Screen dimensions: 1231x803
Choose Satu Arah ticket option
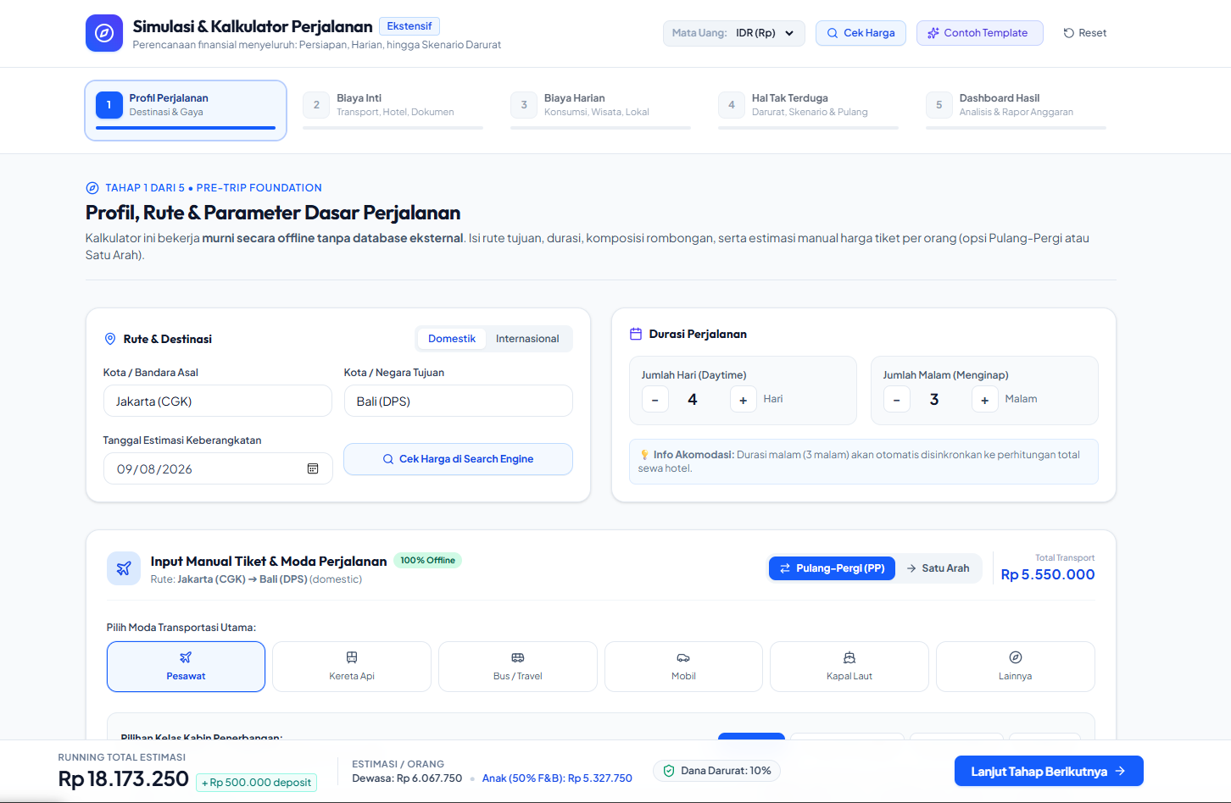tap(938, 568)
